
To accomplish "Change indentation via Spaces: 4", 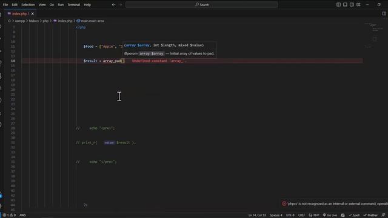I will [x=276, y=215].
